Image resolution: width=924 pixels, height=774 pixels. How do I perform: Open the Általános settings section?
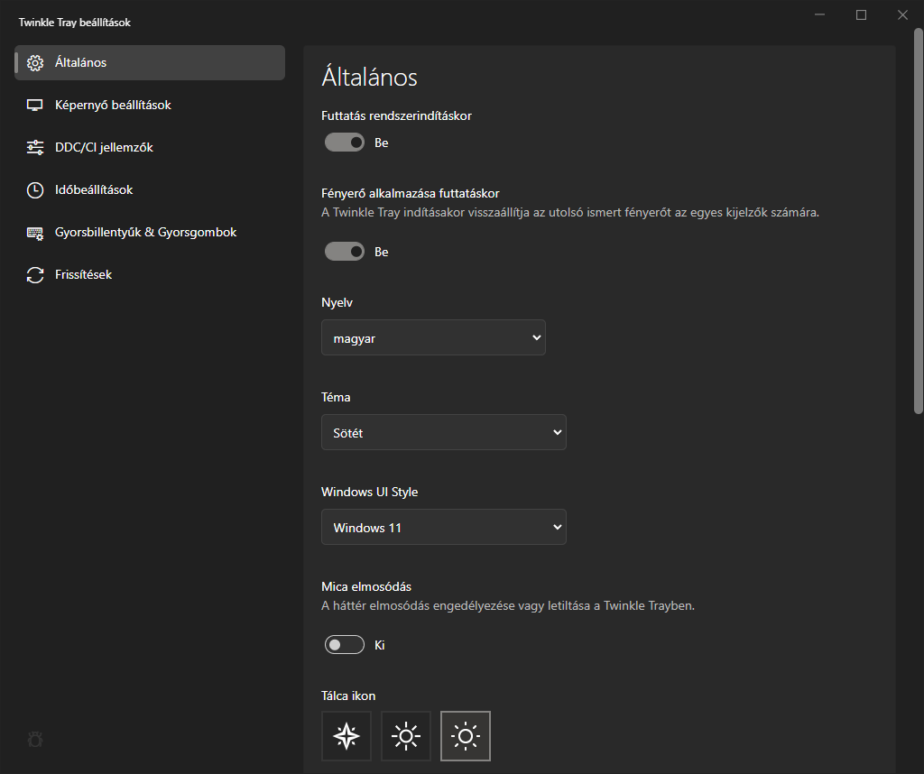point(150,62)
